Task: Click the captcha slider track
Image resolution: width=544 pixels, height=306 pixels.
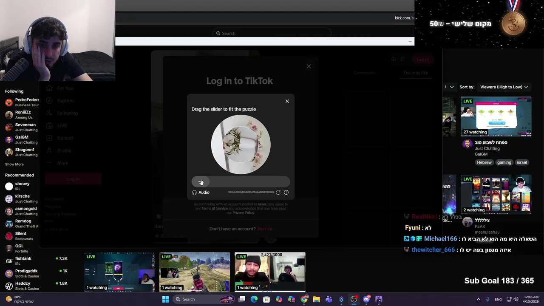Action: pyautogui.click(x=241, y=182)
